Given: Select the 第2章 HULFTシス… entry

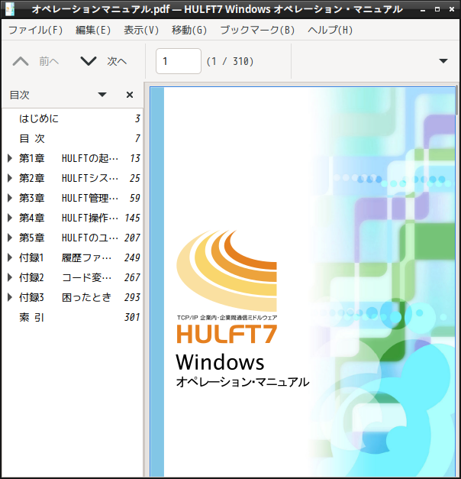Looking at the screenshot, I should pos(73,178).
